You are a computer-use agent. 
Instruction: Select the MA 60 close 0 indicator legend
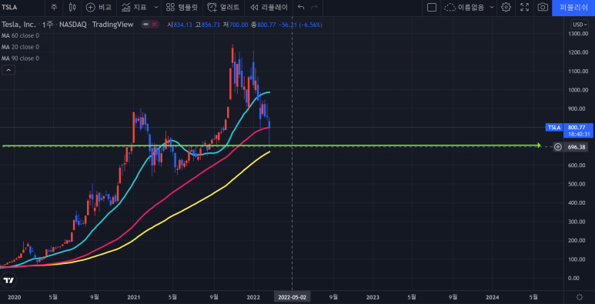[x=20, y=35]
